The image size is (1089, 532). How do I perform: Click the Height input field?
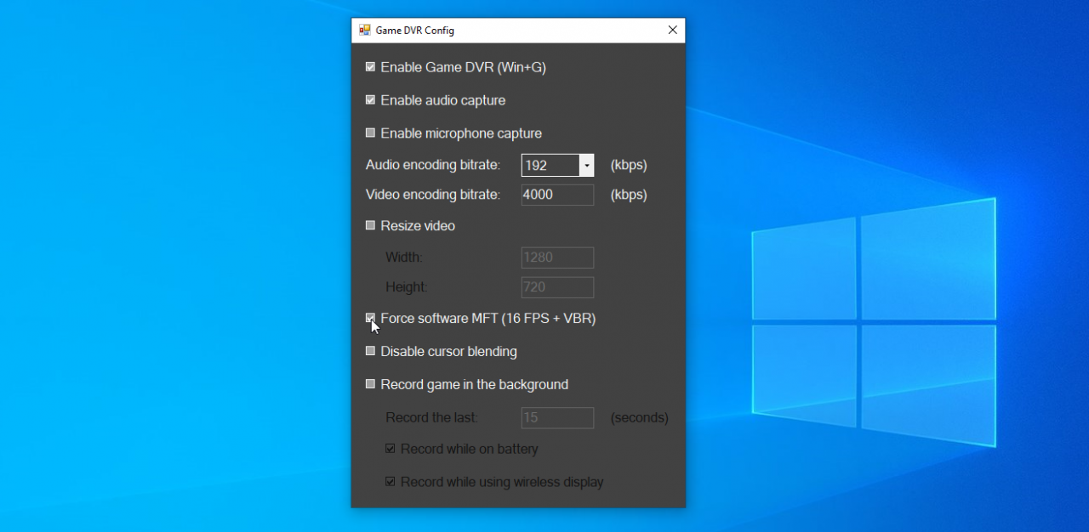click(x=557, y=287)
